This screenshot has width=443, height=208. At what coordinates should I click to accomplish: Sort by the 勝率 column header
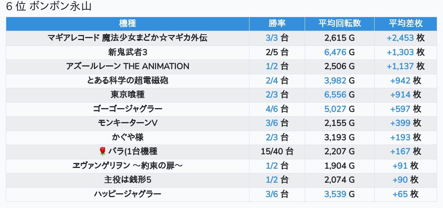(x=277, y=24)
